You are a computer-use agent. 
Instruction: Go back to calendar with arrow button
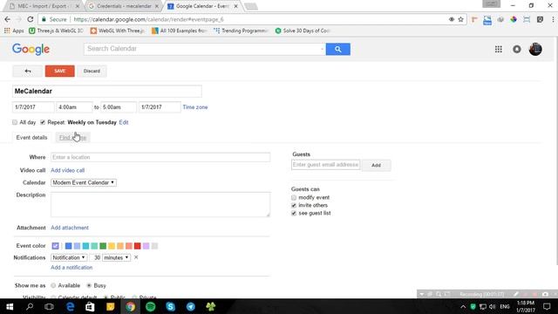[x=27, y=71]
